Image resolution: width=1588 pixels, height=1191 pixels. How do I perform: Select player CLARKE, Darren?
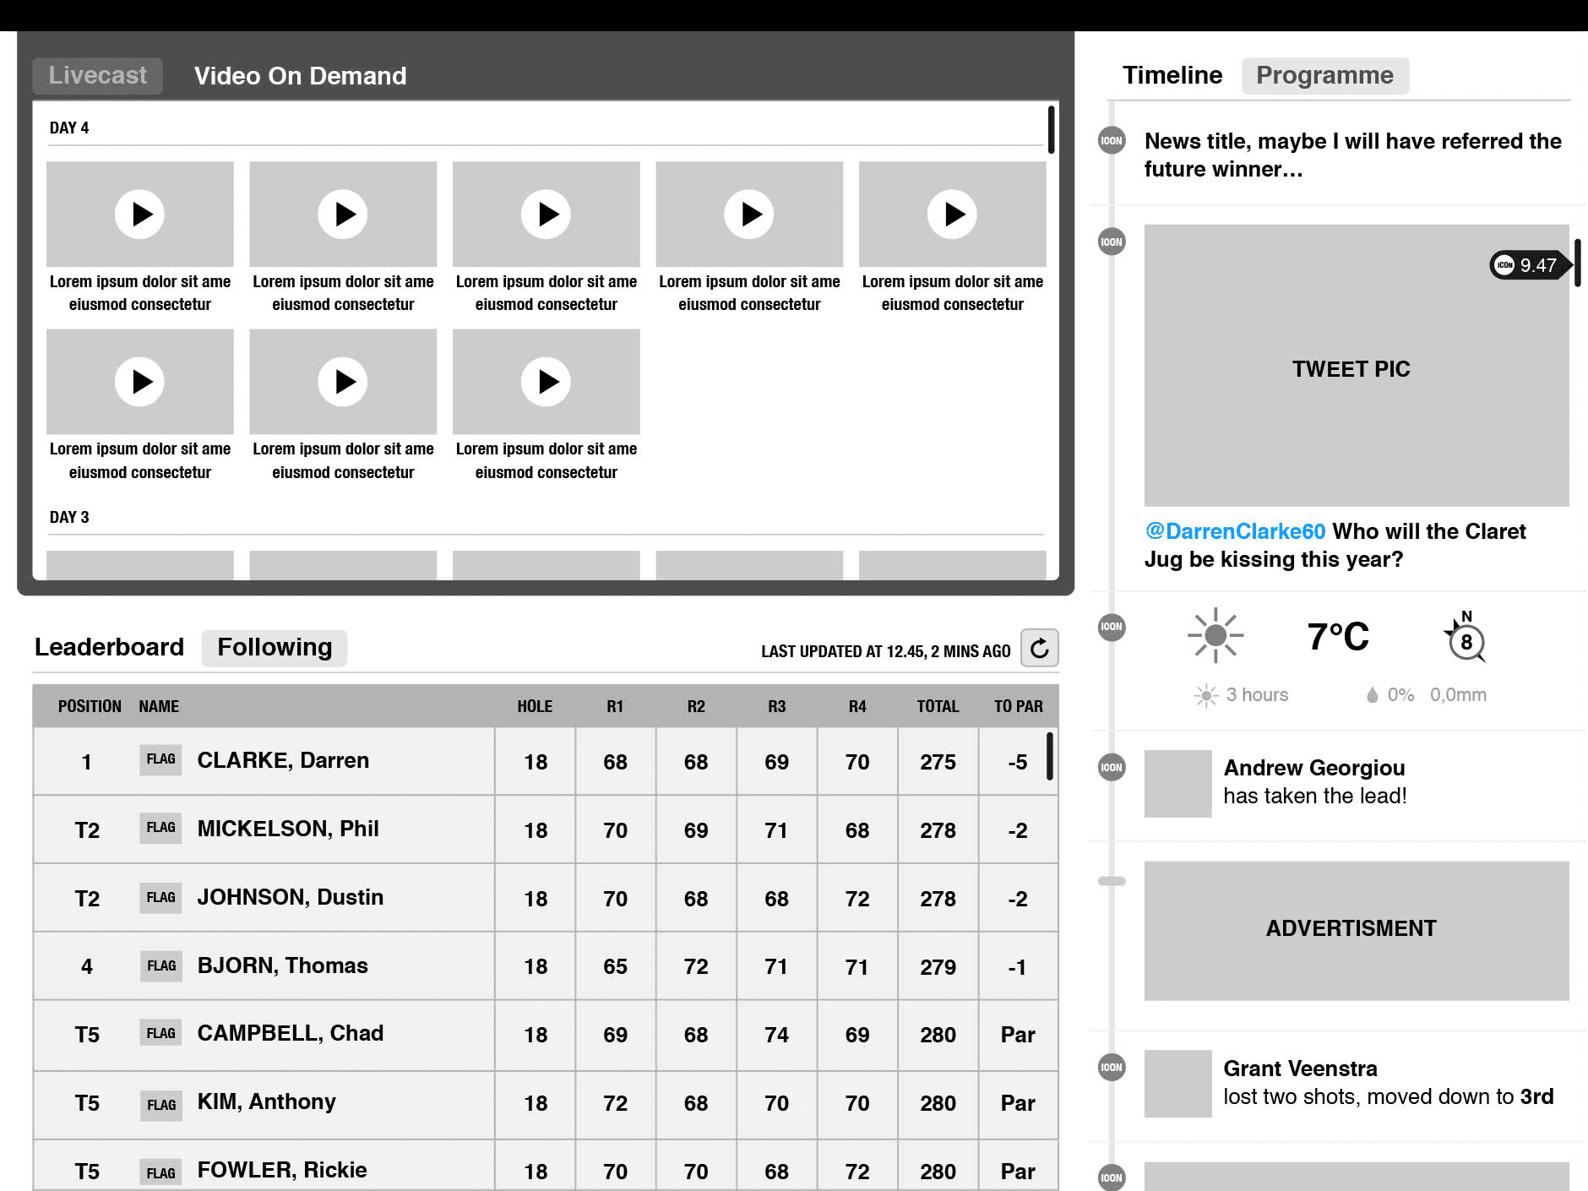(283, 760)
